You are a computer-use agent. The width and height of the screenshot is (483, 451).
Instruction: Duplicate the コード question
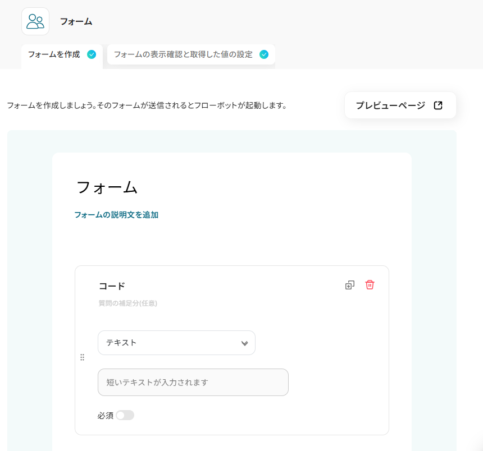[350, 285]
